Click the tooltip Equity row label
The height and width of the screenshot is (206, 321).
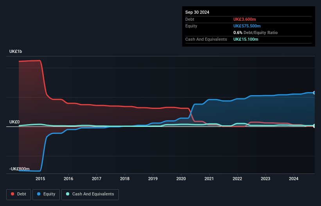(x=191, y=26)
